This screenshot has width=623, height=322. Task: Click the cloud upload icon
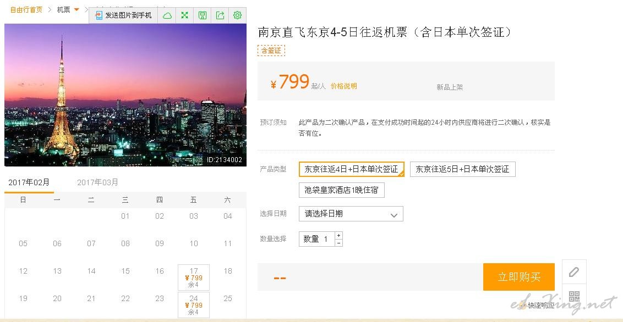coord(167,15)
